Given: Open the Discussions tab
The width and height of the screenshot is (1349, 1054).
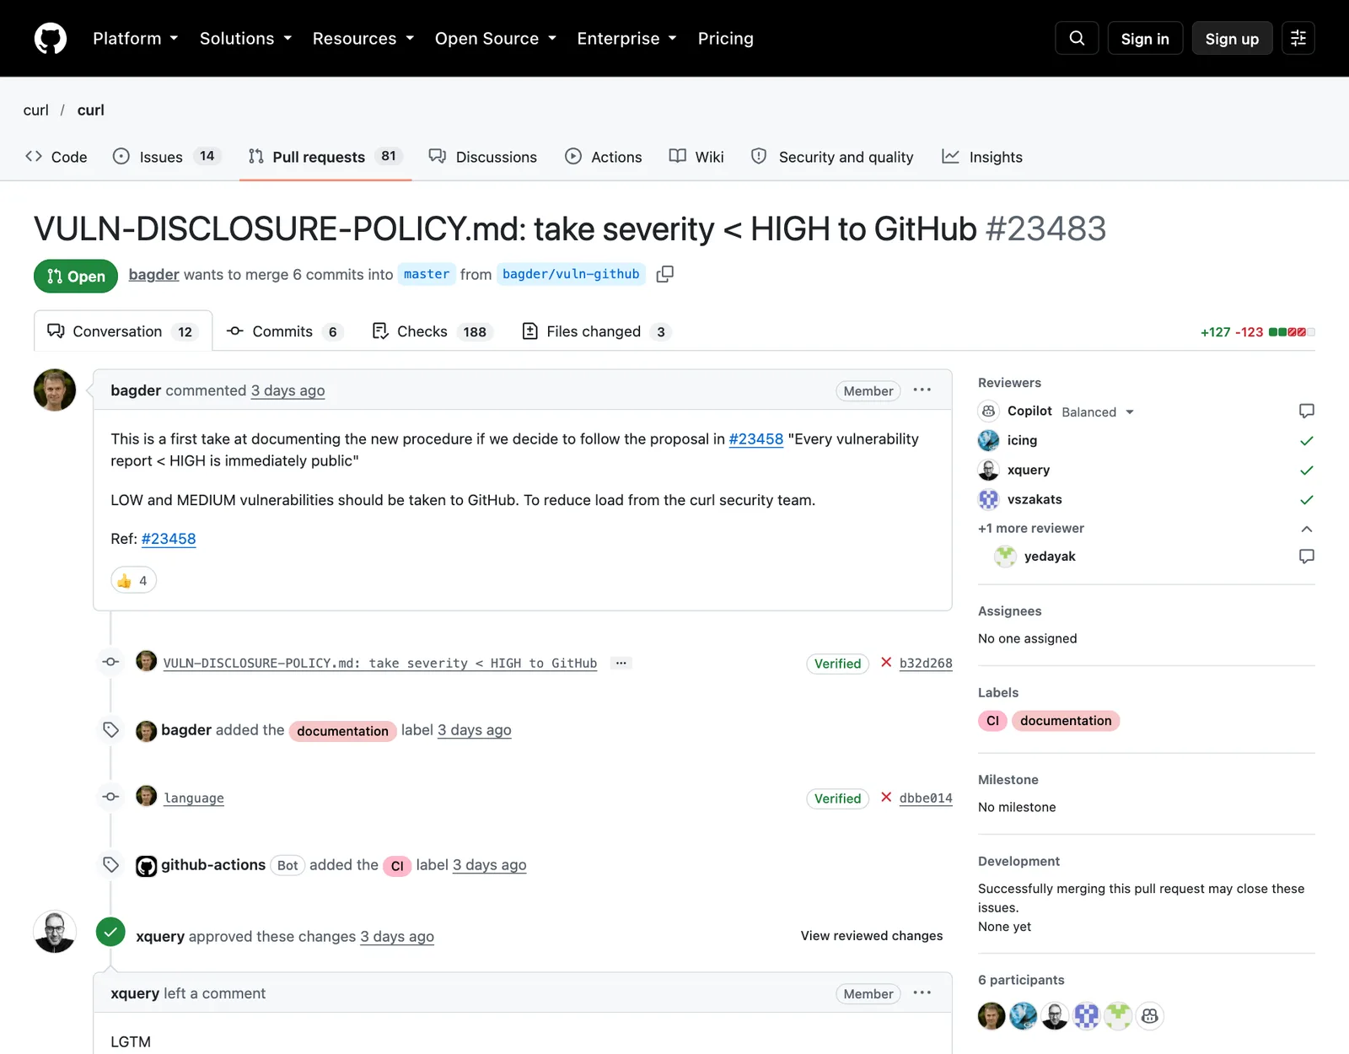Looking at the screenshot, I should pos(482,157).
